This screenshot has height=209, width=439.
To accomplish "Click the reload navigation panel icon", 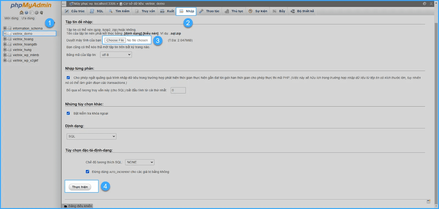I will tap(41, 13).
